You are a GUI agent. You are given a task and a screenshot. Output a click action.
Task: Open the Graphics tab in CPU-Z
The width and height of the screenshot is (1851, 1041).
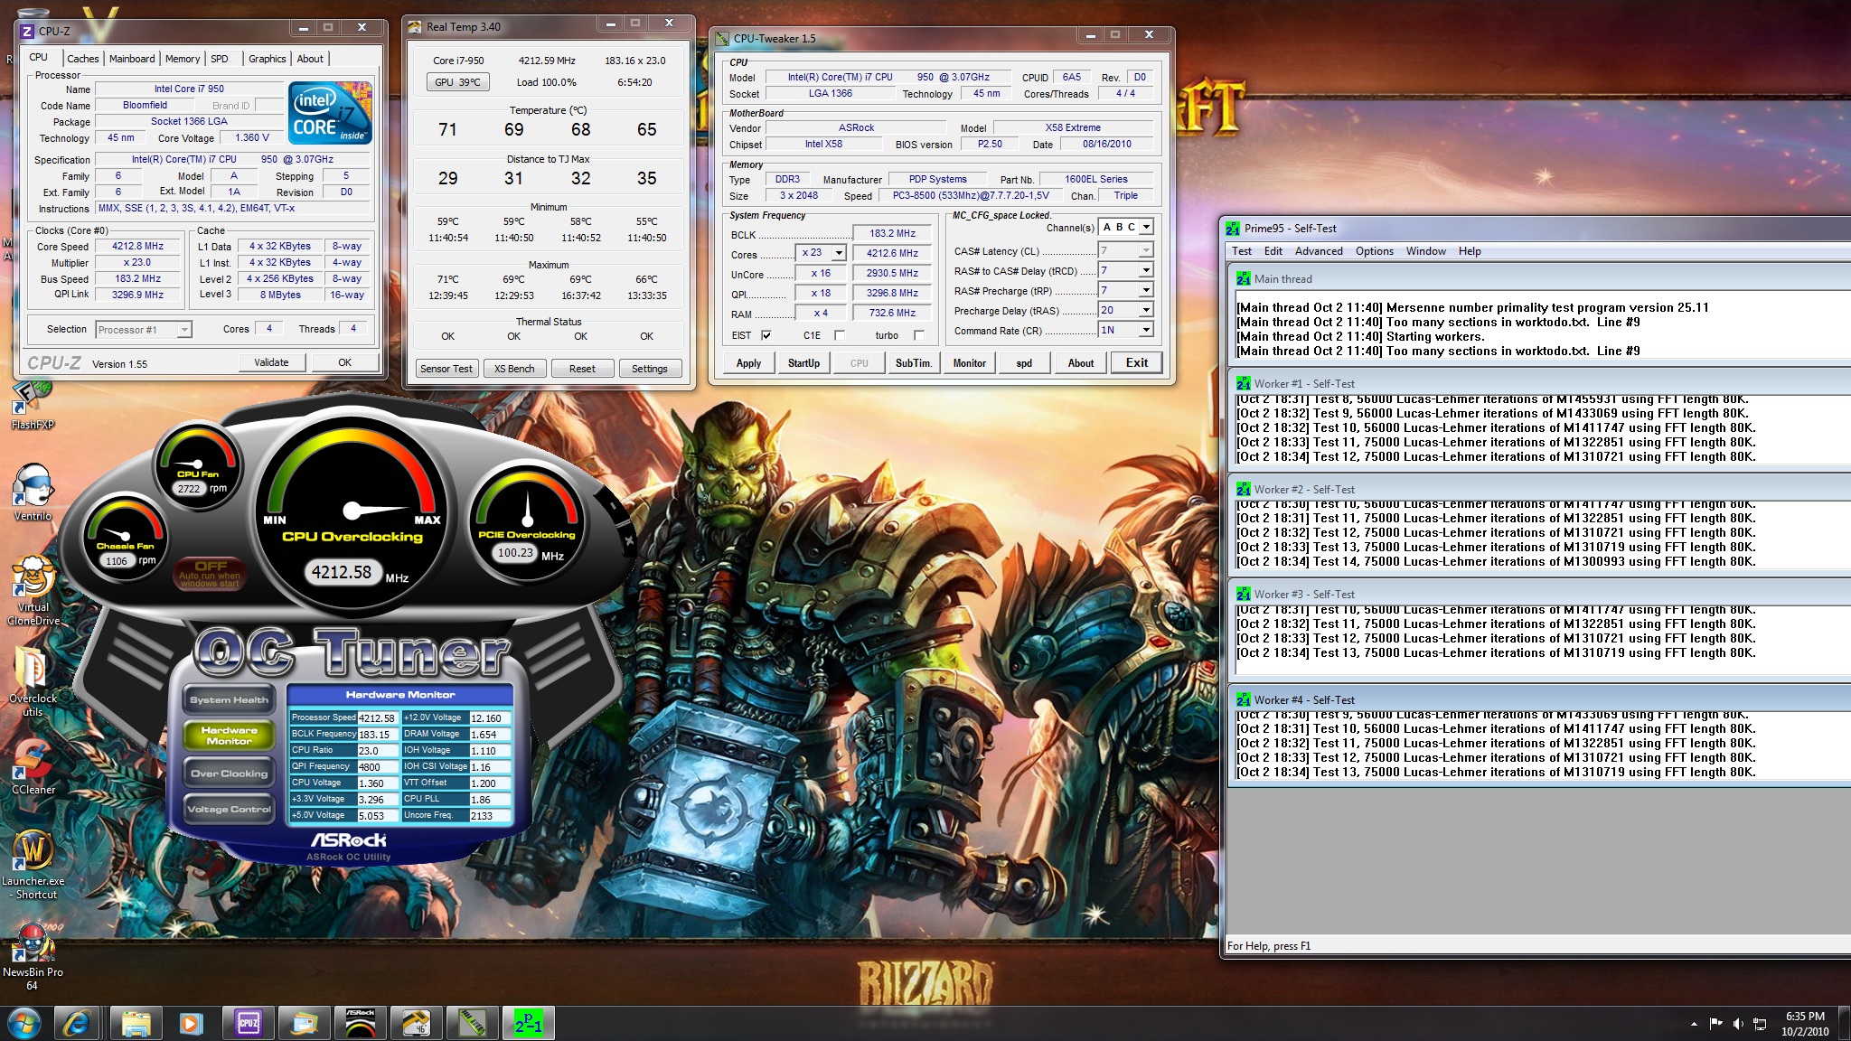point(267,59)
